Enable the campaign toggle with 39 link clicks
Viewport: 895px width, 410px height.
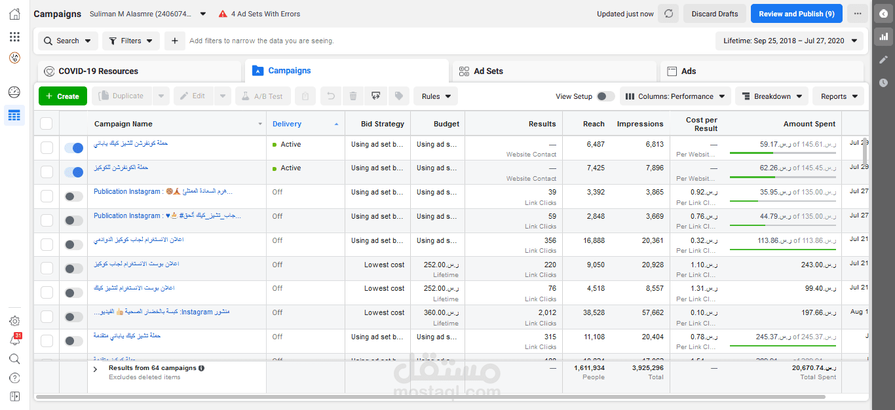point(74,196)
